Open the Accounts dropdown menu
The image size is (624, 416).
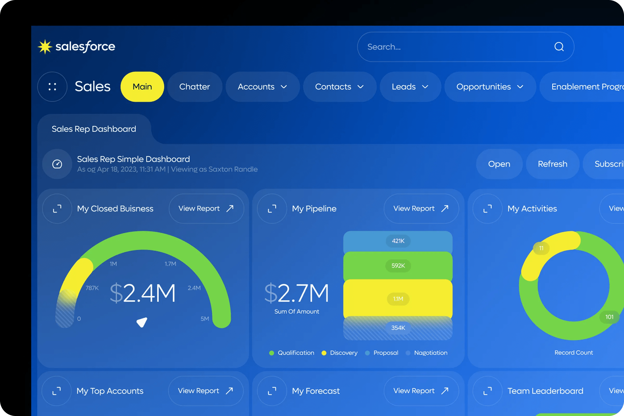(284, 87)
